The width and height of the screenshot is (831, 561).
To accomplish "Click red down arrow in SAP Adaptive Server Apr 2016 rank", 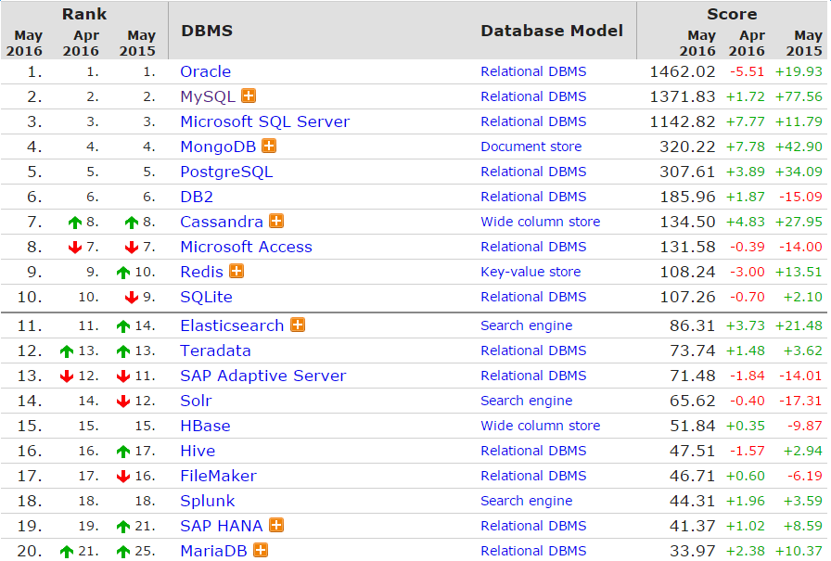I will (x=67, y=376).
